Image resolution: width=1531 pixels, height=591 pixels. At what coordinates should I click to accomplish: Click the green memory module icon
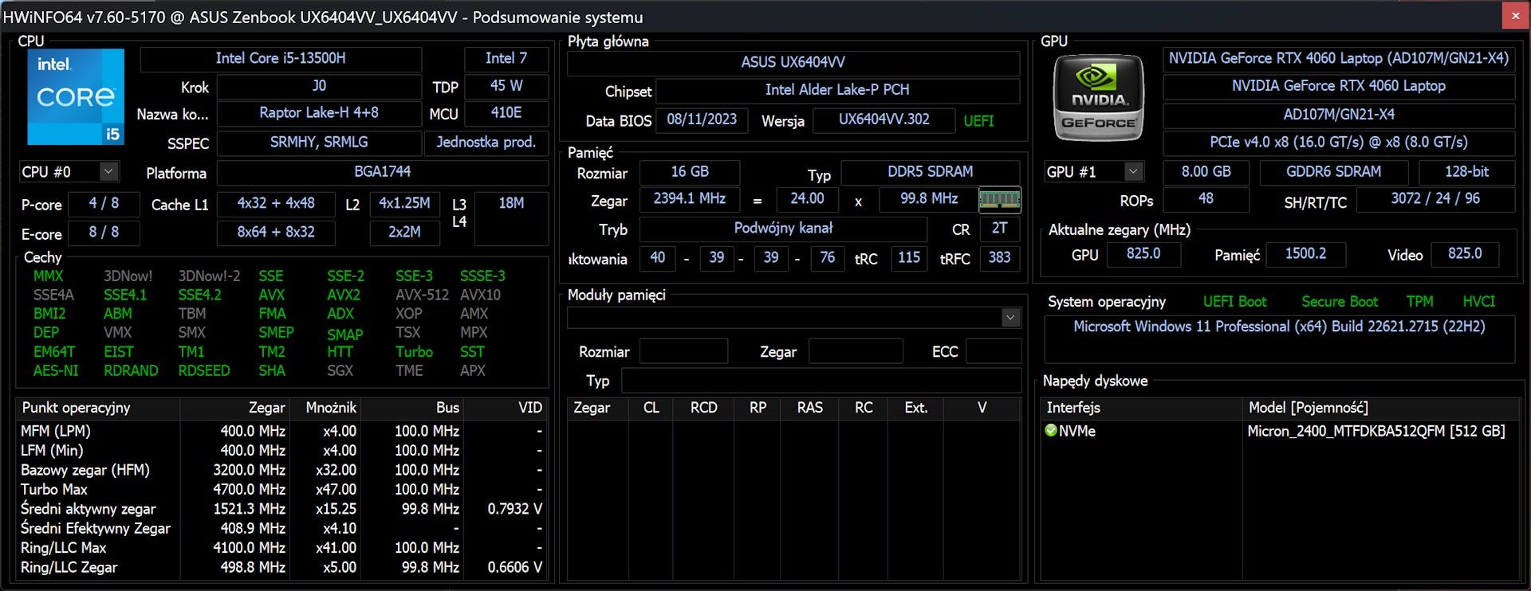[999, 199]
